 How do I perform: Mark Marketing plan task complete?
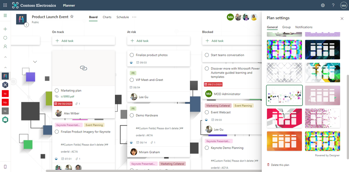tap(57, 90)
